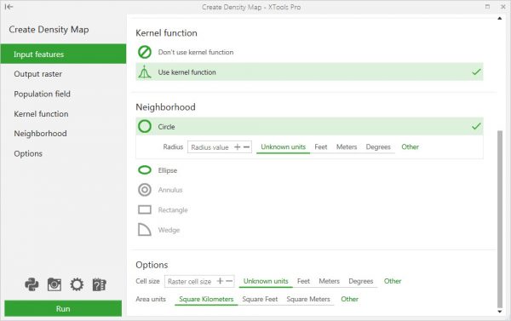511x321 pixels.
Task: Click the Annulus shape icon
Action: click(x=145, y=190)
